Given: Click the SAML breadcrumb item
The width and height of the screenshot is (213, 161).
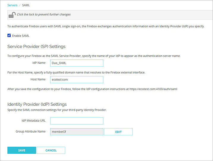Looking at the screenshot, I should [x=26, y=5].
